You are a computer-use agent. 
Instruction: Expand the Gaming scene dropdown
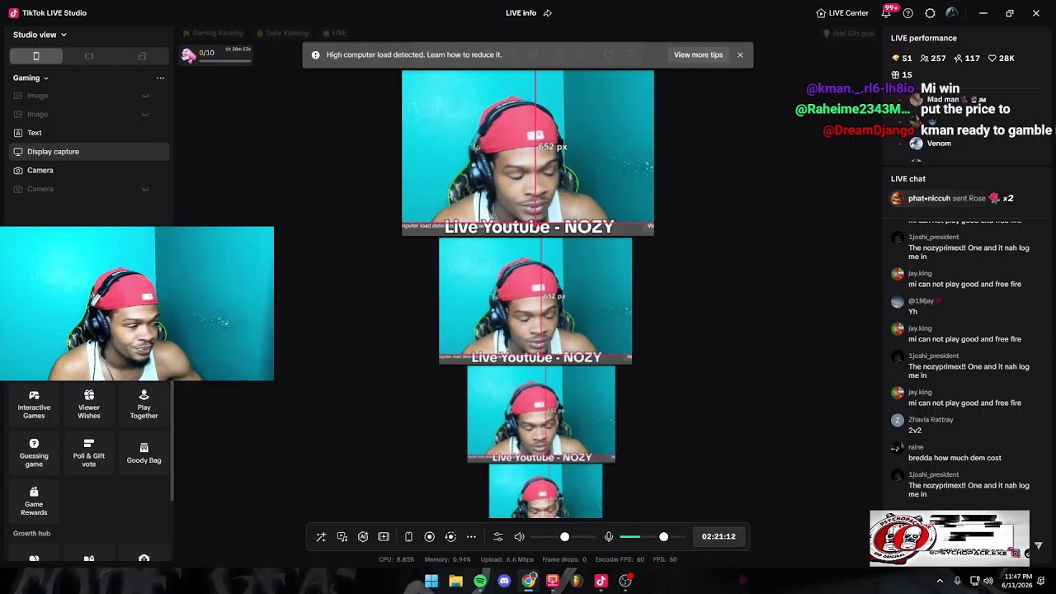(x=31, y=78)
